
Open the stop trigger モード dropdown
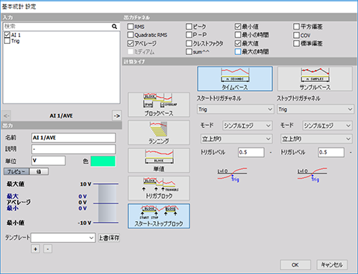(327, 126)
